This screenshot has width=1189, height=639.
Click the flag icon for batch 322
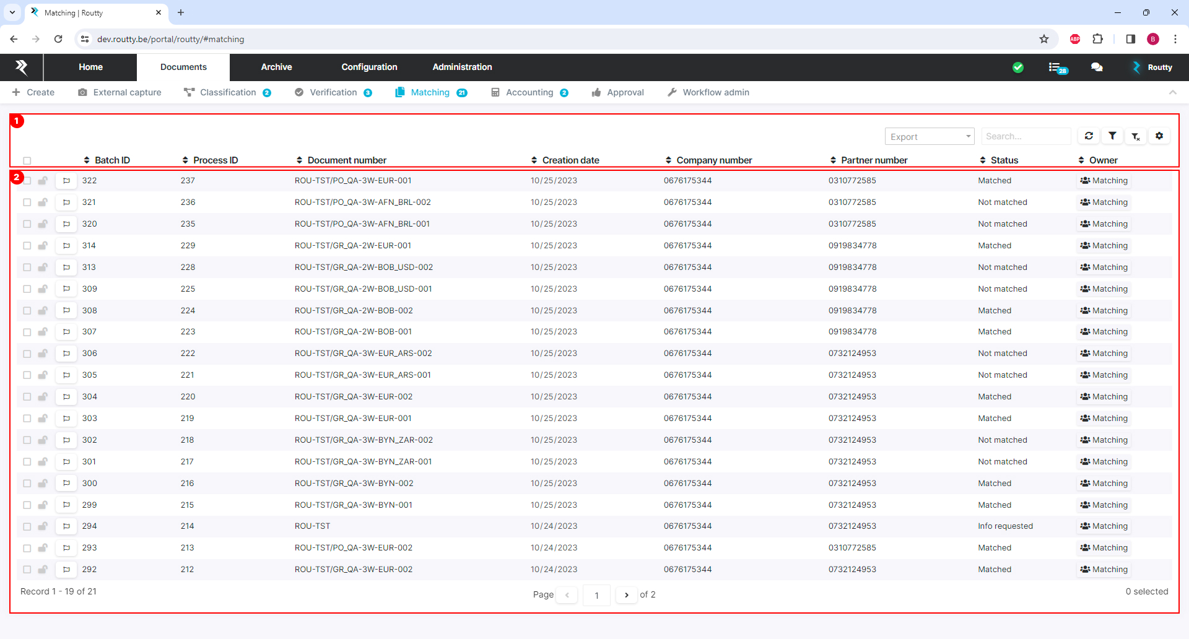(x=66, y=181)
